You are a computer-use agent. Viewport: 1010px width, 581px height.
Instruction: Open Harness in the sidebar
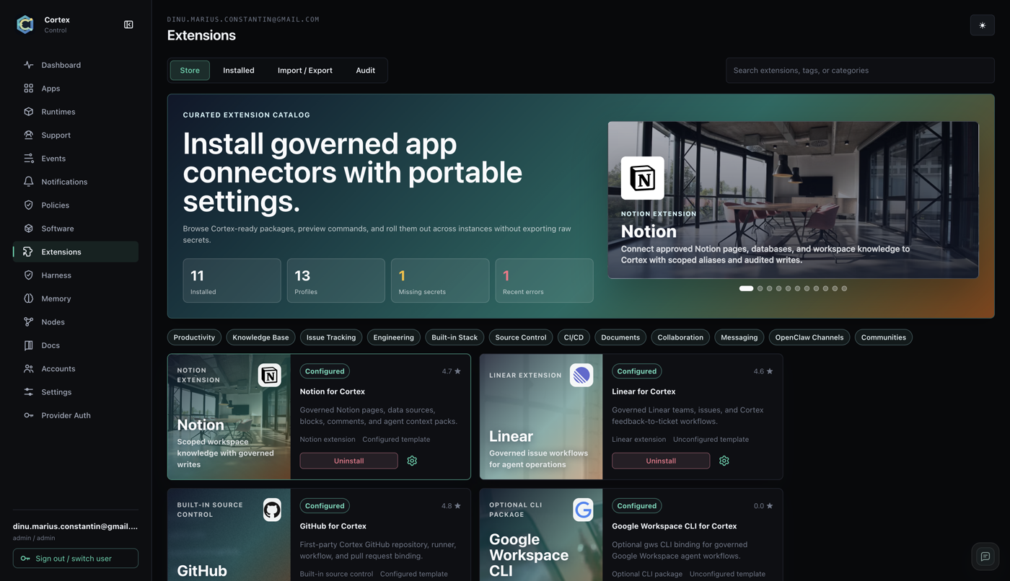point(76,275)
